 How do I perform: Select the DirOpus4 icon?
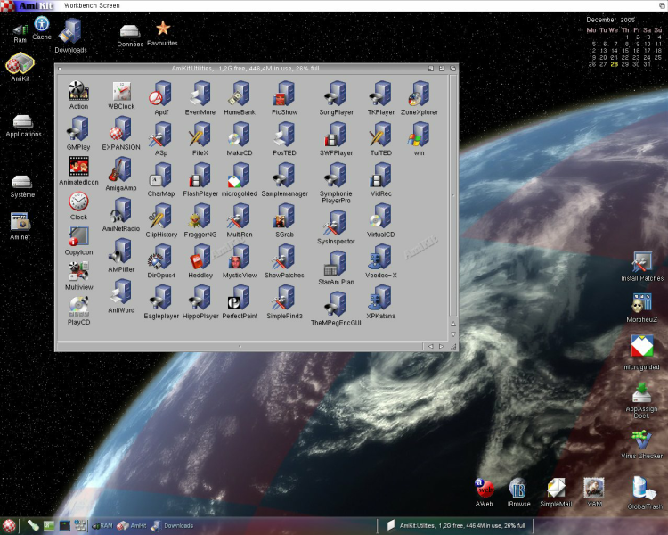tap(161, 257)
